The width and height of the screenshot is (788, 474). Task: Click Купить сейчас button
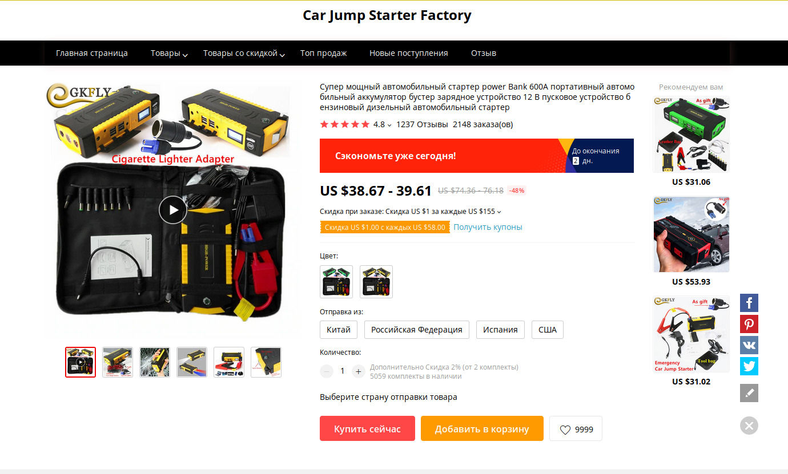(367, 429)
